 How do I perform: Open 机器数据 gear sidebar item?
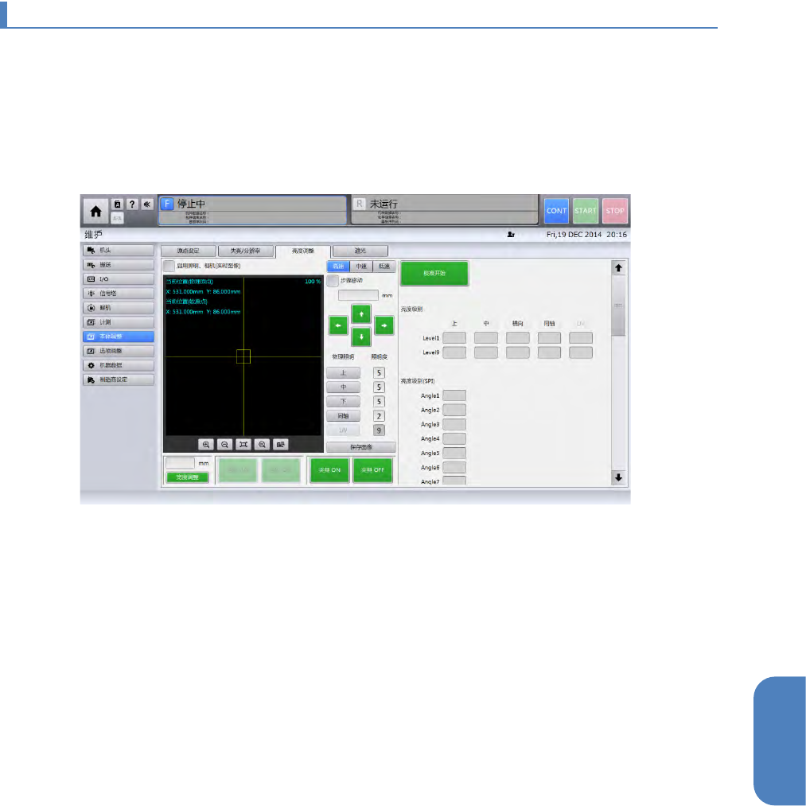tap(119, 365)
